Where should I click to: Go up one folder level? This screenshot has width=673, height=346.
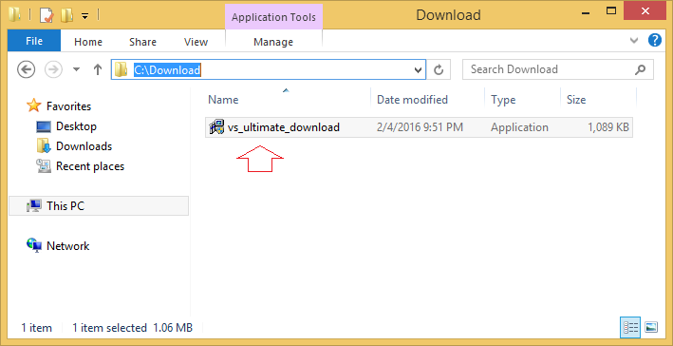98,69
